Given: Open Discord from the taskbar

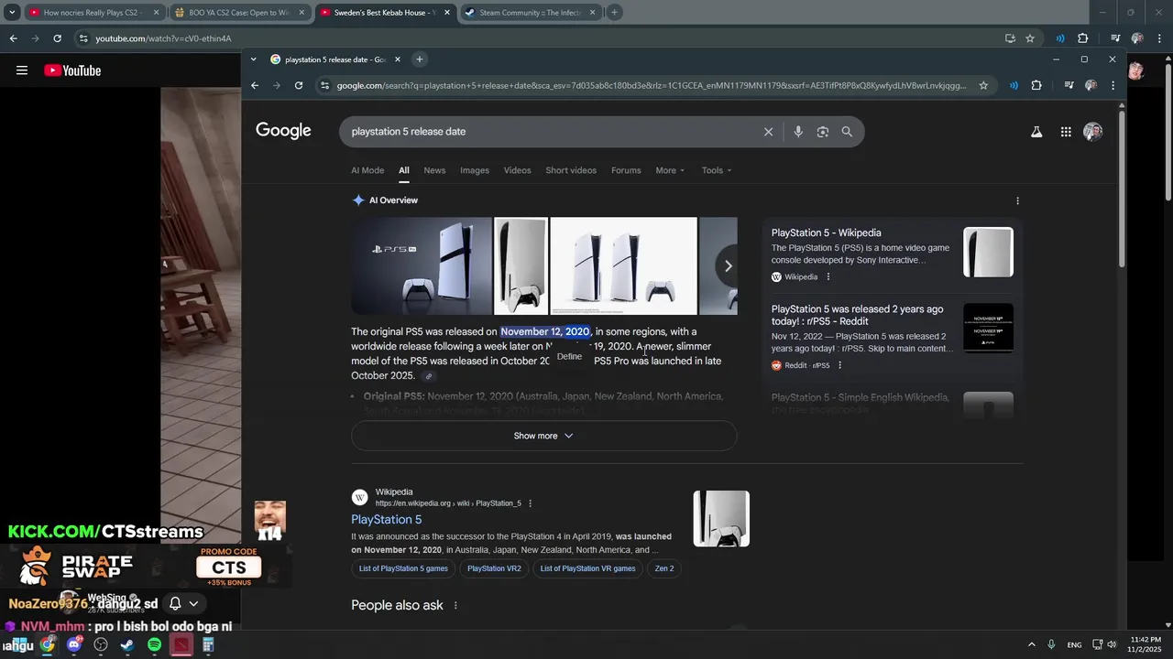Looking at the screenshot, I should 74,644.
